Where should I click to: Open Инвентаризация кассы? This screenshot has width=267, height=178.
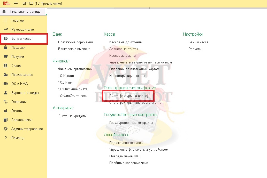(x=127, y=76)
